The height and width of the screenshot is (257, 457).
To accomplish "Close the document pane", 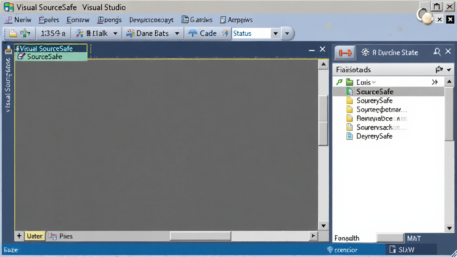I will [322, 49].
